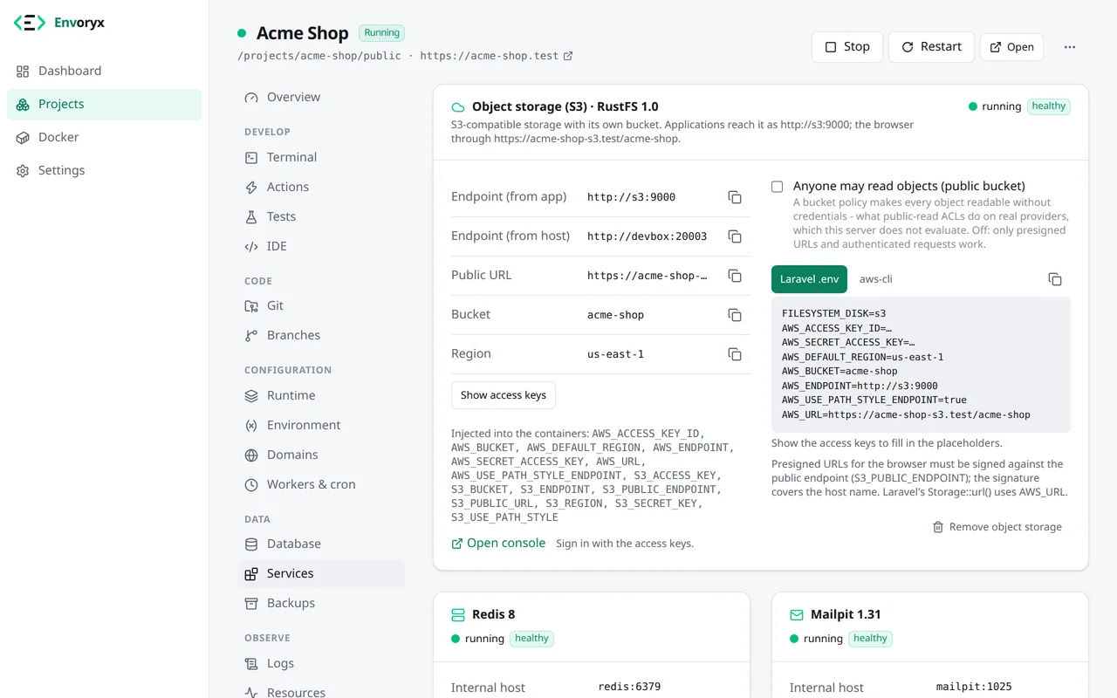Click the redis:6379 internal host value

pos(629,687)
